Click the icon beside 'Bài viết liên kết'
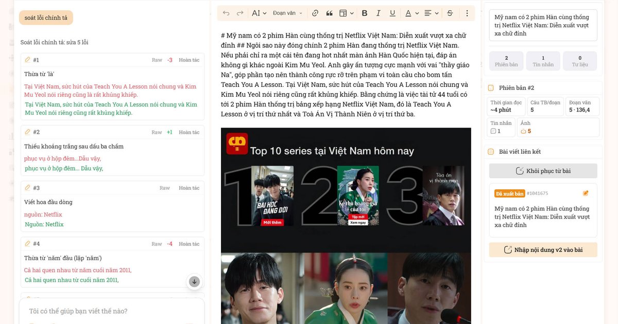618x324 pixels. pyautogui.click(x=491, y=152)
